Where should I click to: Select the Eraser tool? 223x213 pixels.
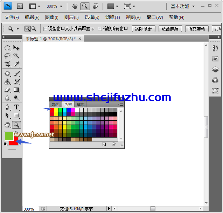pos(7,90)
